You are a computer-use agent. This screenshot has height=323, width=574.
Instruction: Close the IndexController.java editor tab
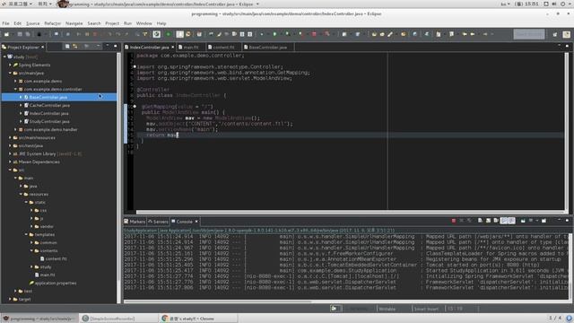[173, 48]
